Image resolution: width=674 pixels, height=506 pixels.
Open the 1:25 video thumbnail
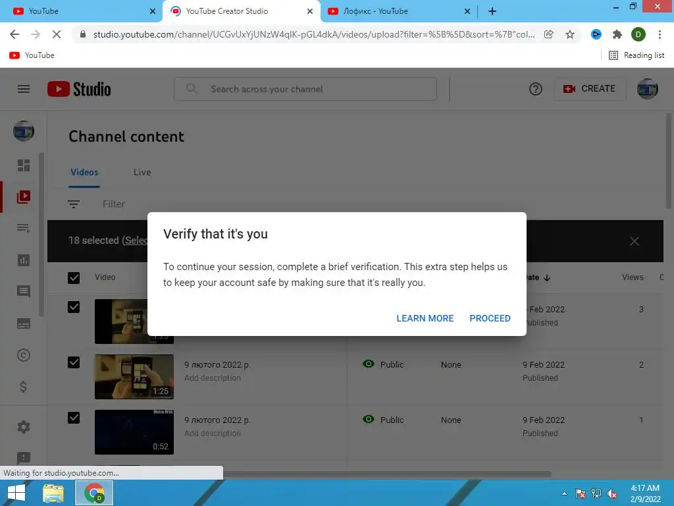134,377
